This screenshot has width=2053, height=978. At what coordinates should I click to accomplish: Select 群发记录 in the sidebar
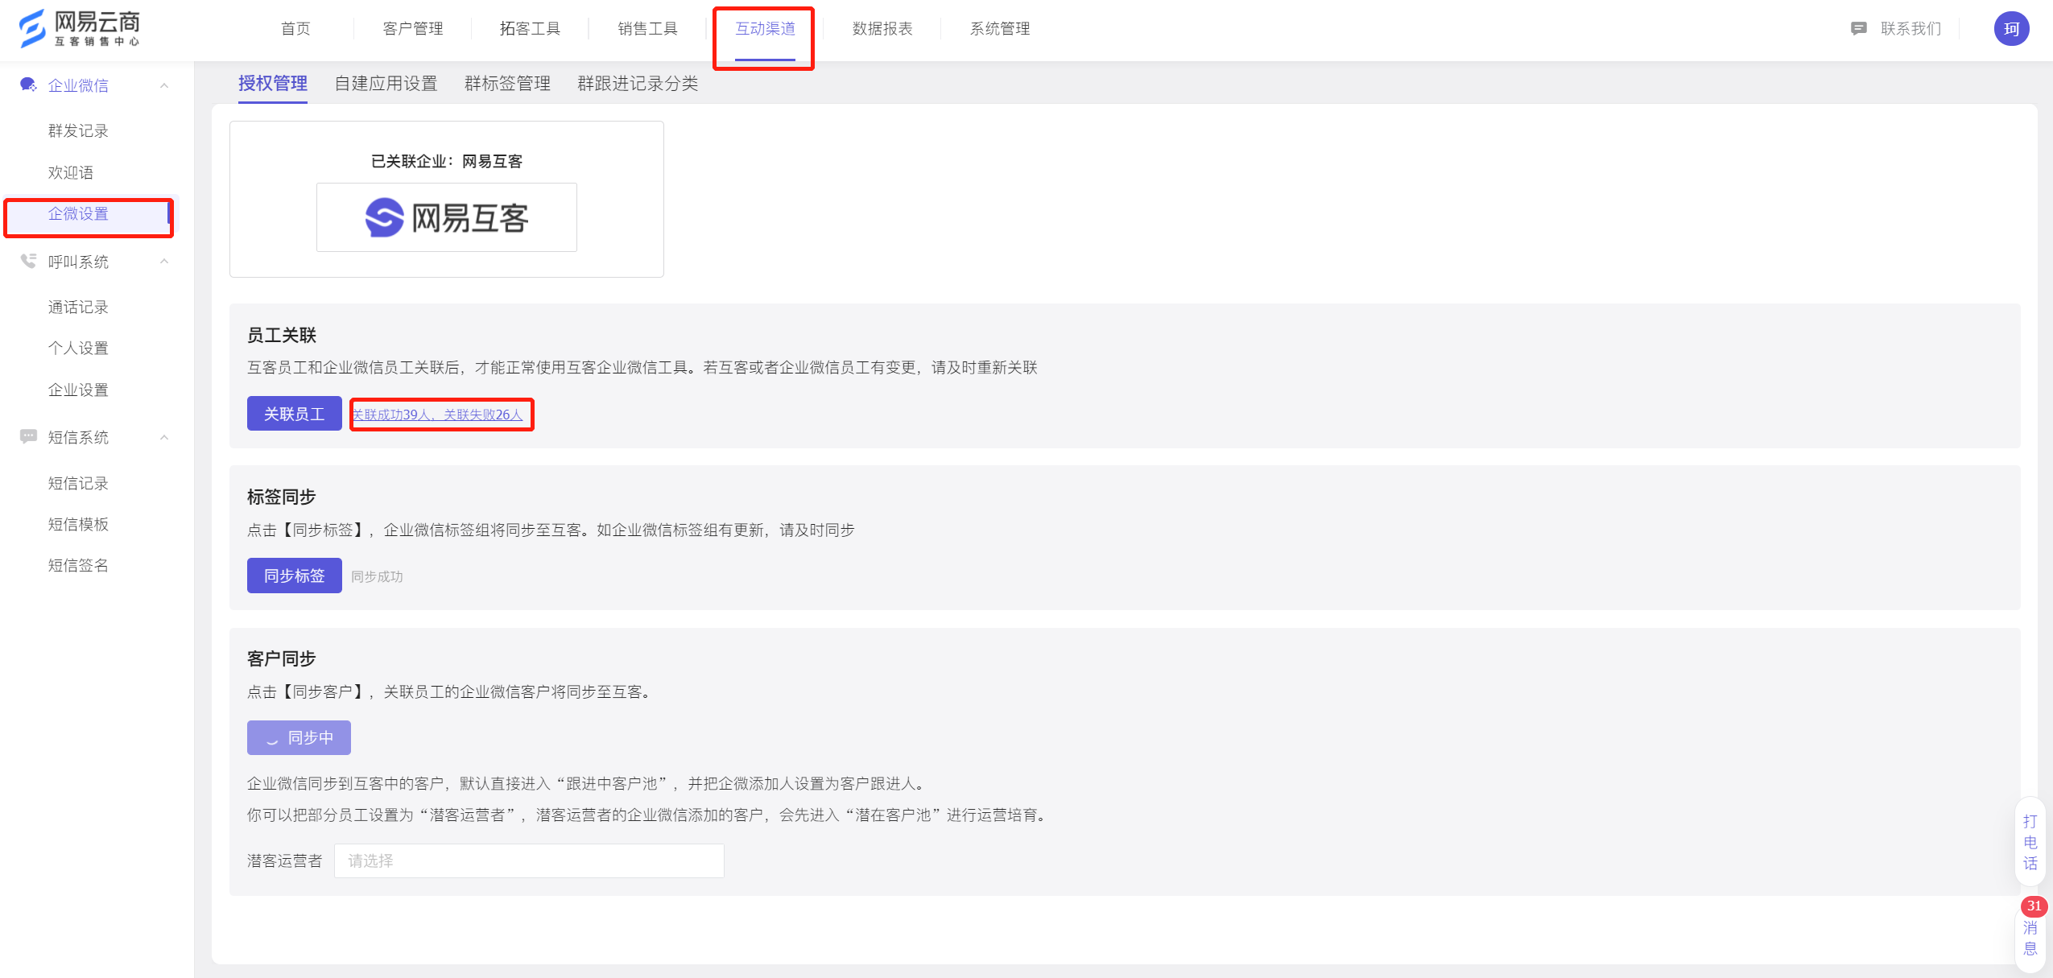click(78, 130)
